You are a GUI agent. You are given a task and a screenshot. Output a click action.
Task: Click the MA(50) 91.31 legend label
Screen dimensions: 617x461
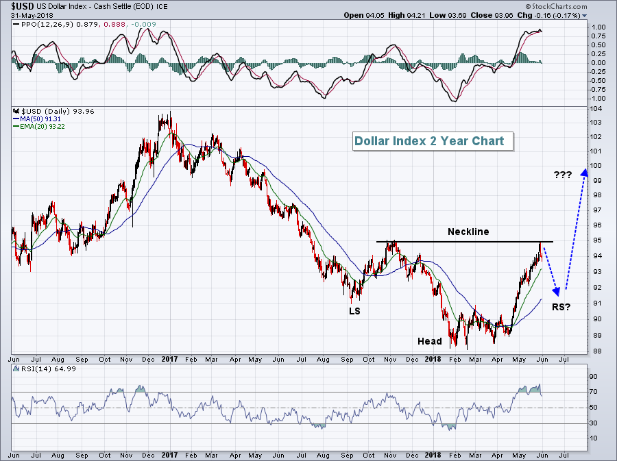(40, 119)
